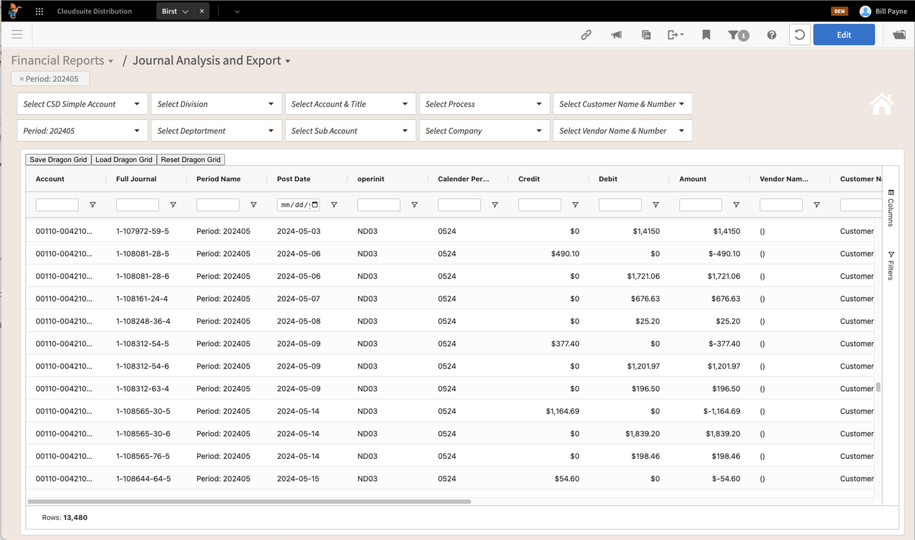The width and height of the screenshot is (915, 540).
Task: Toggle the filter funnel beside the Account field
Action: point(93,205)
